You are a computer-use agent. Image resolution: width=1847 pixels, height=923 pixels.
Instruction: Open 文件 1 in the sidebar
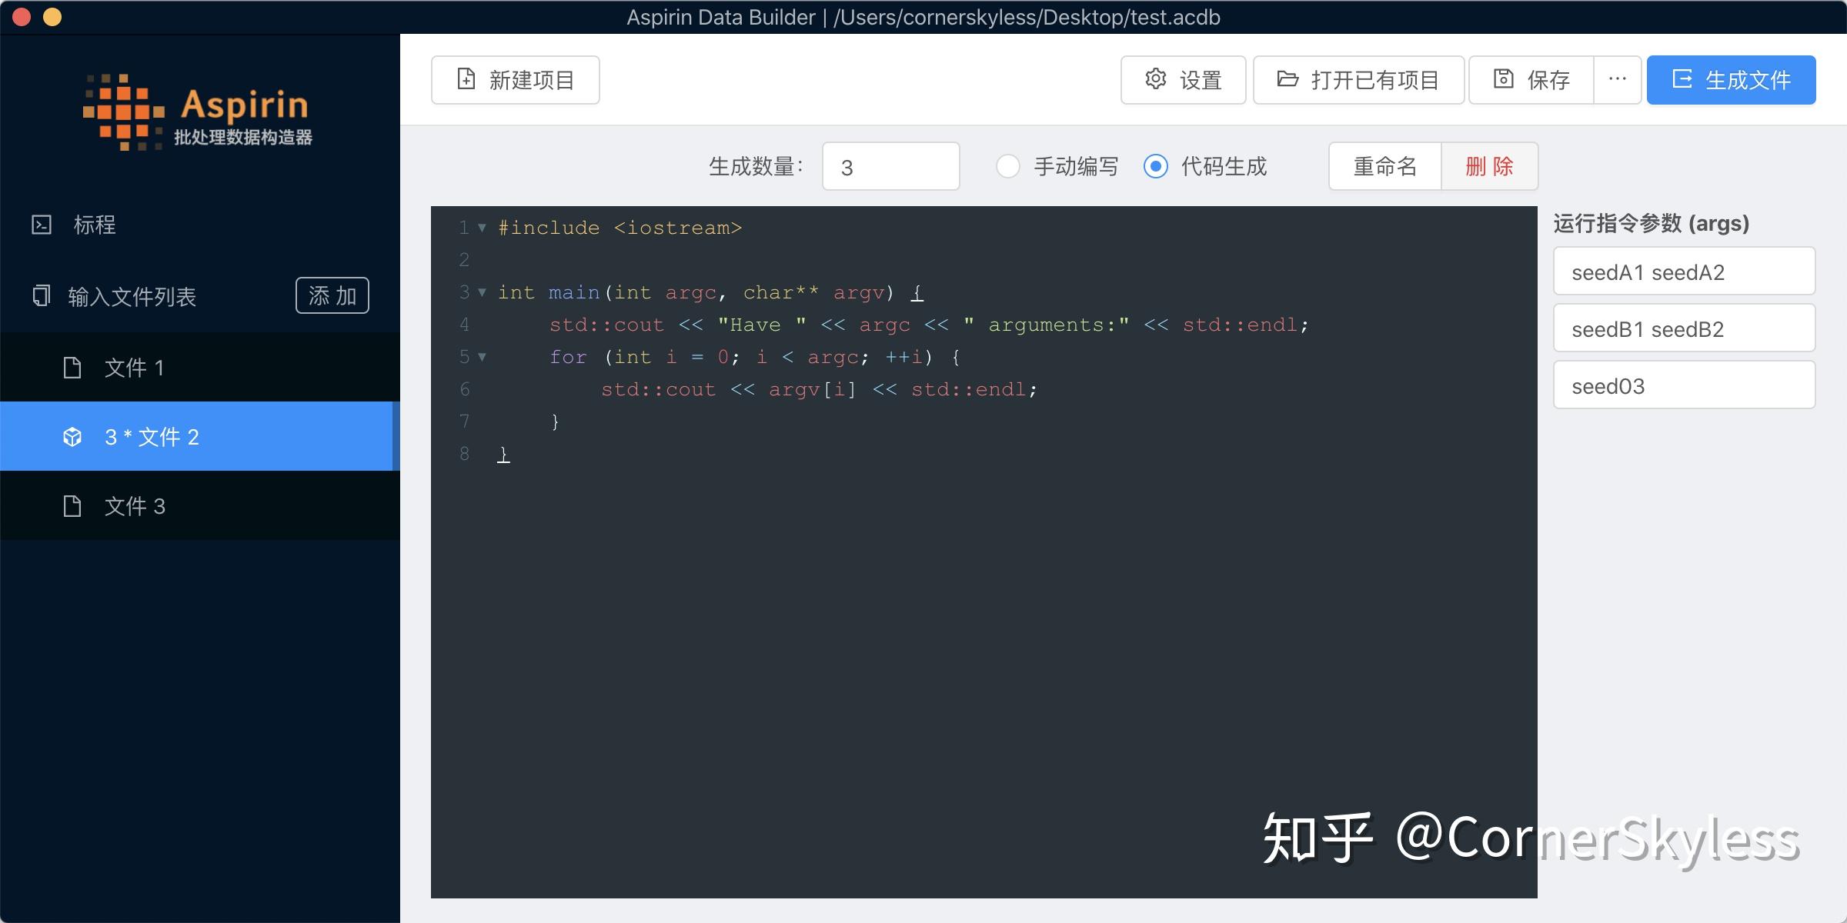(134, 368)
